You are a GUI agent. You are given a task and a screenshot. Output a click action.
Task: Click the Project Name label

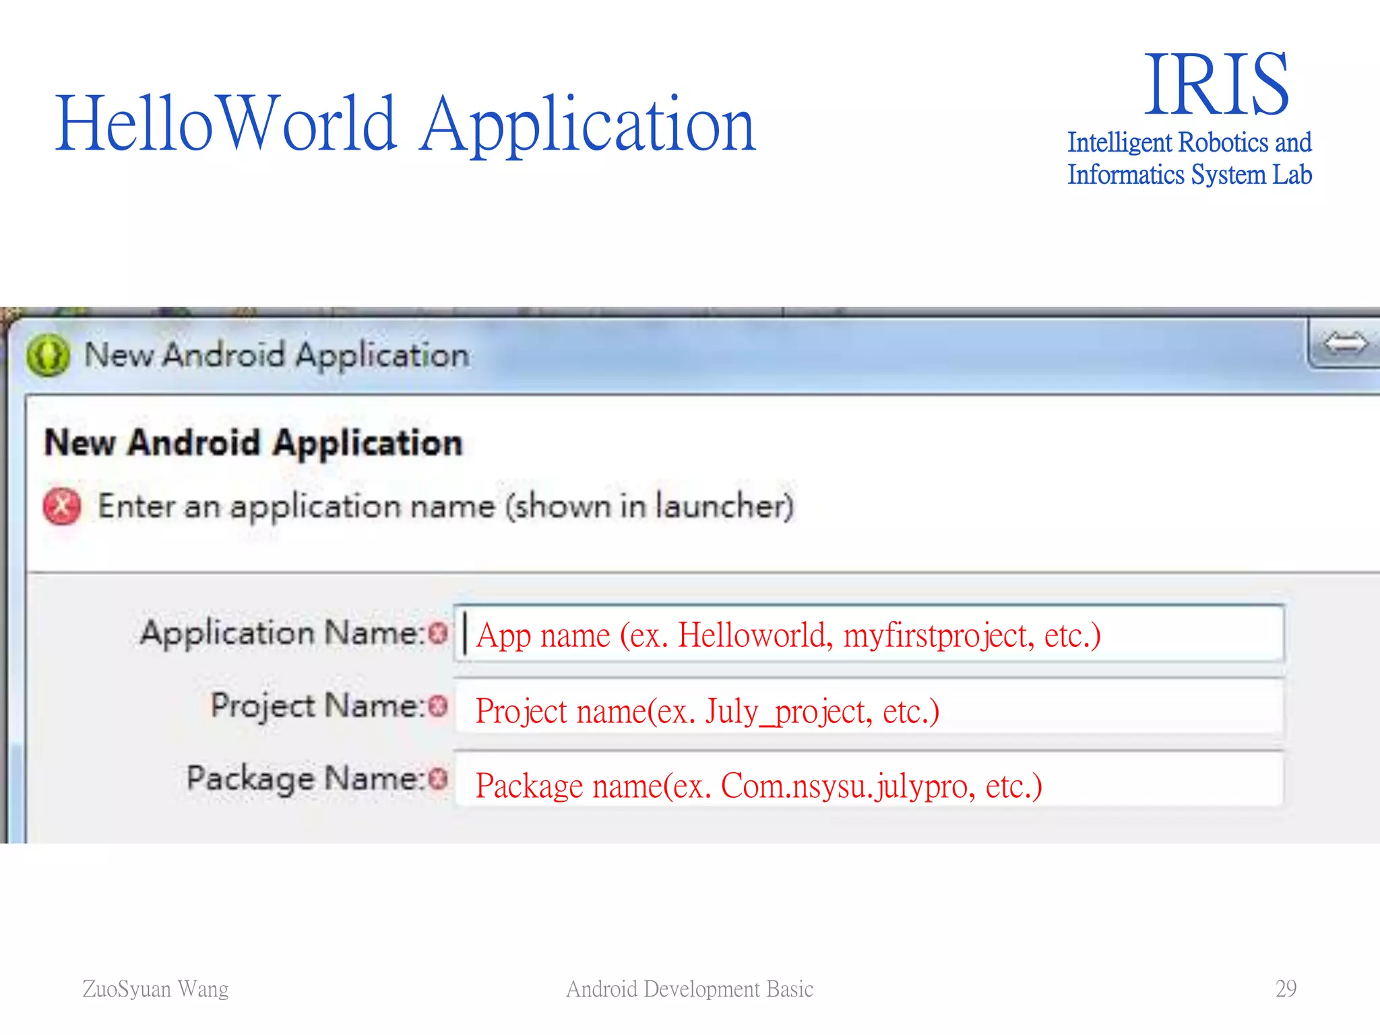(317, 705)
